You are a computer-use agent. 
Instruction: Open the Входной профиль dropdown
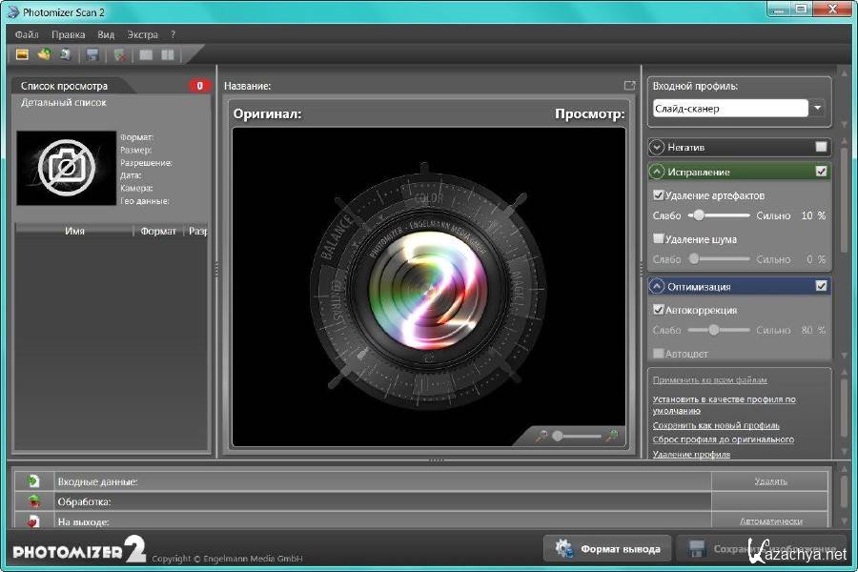point(818,109)
